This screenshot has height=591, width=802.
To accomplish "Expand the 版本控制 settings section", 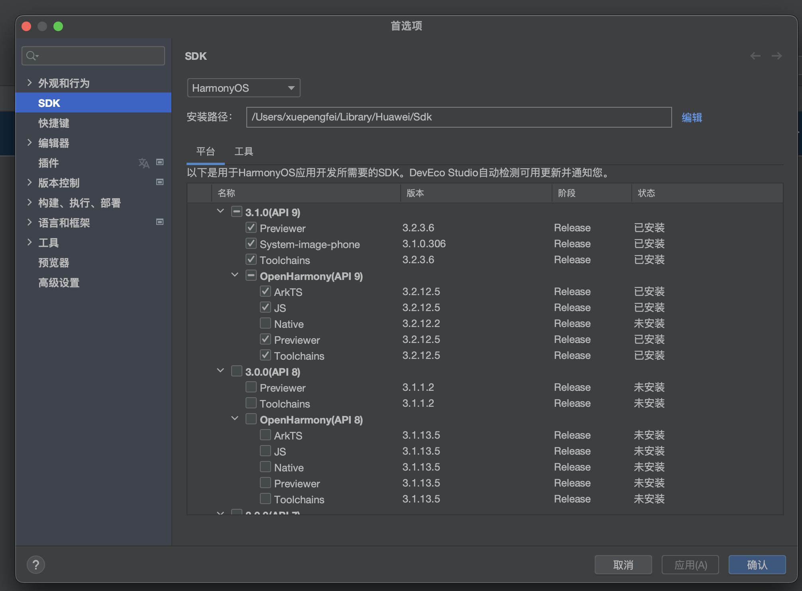I will coord(29,182).
